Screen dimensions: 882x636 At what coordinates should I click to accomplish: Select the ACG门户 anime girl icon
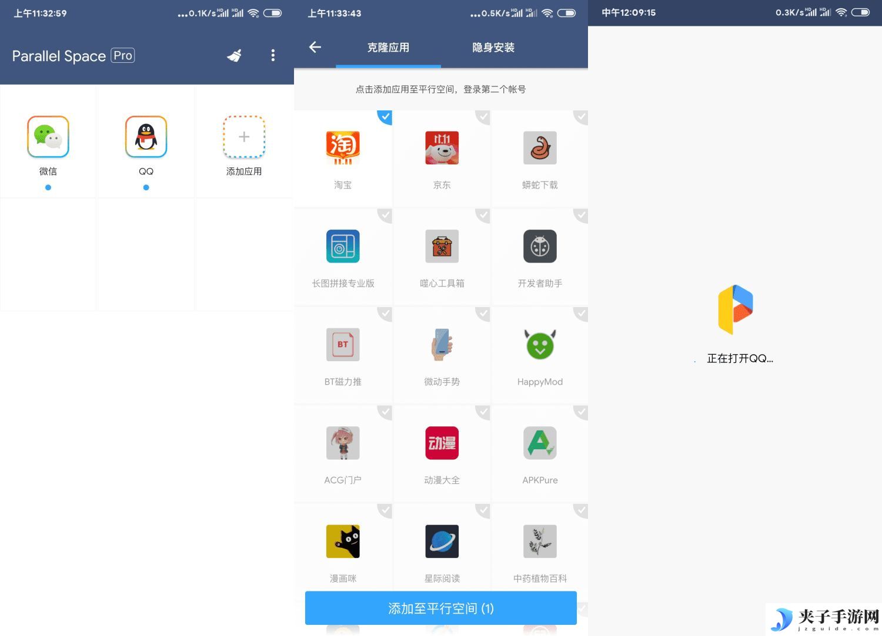[343, 443]
